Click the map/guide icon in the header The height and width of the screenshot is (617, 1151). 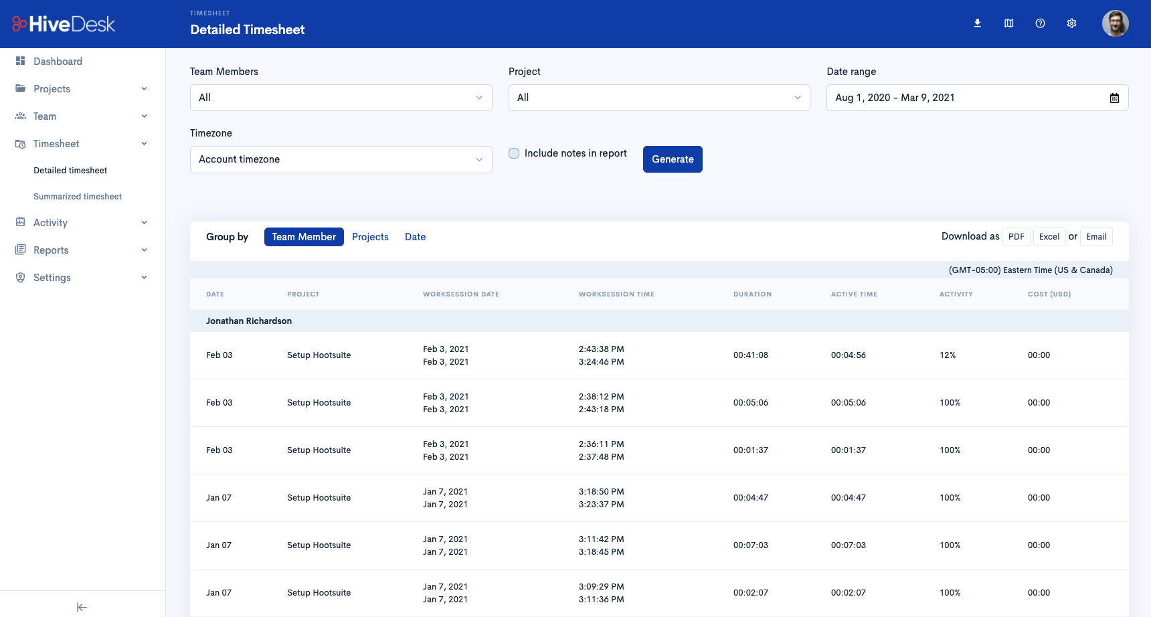(1008, 23)
